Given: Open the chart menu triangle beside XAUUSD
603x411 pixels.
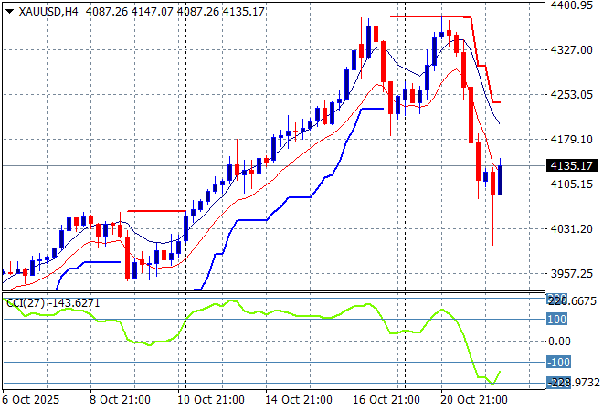Looking at the screenshot, I should 10,12.
